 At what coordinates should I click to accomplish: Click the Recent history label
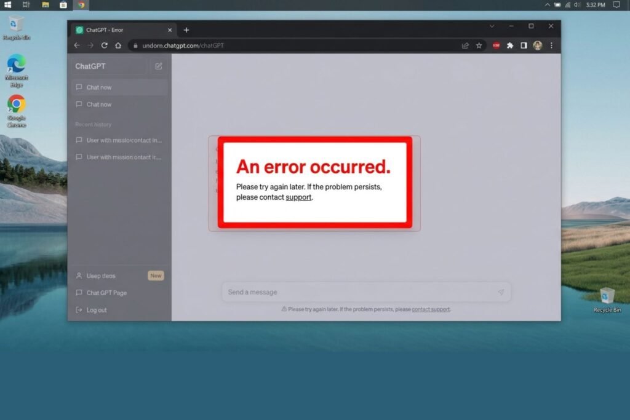pos(94,124)
